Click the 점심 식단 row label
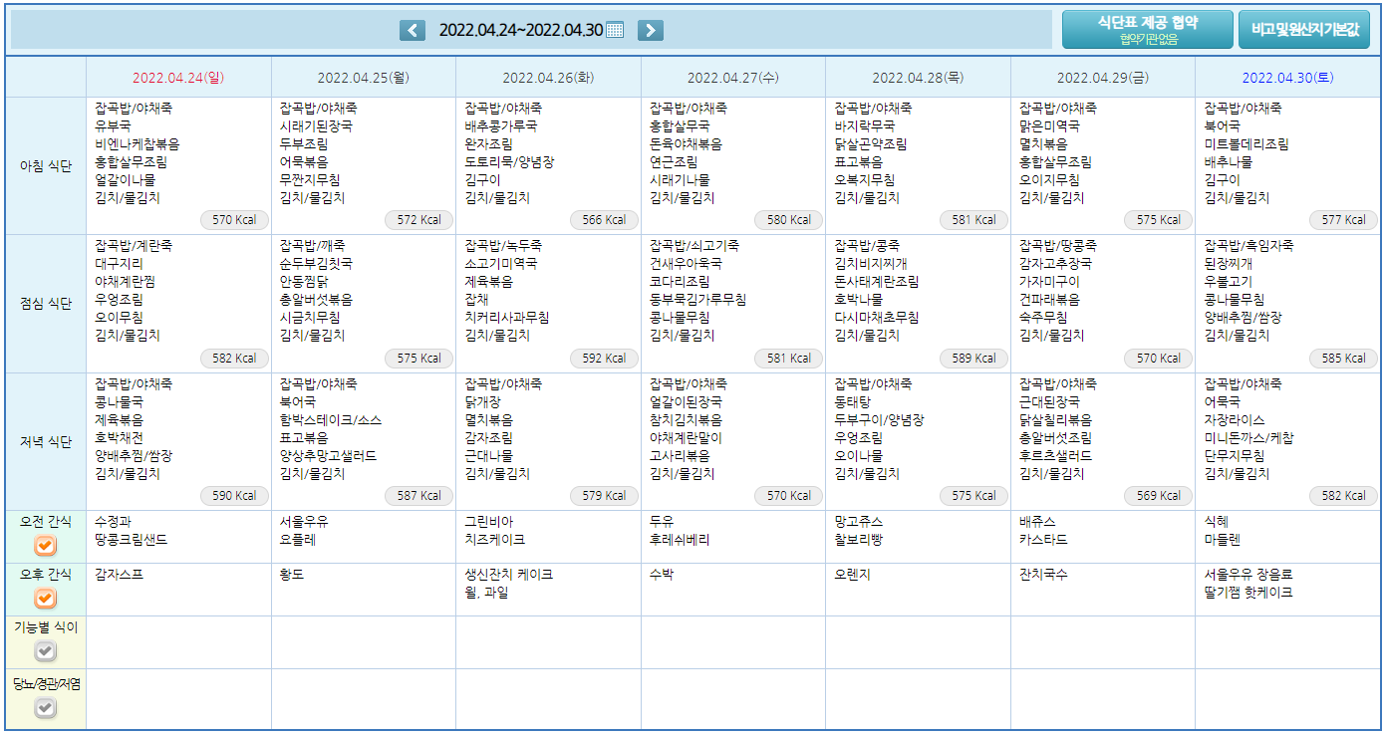Viewport: 1385px width, 735px height. 46,304
